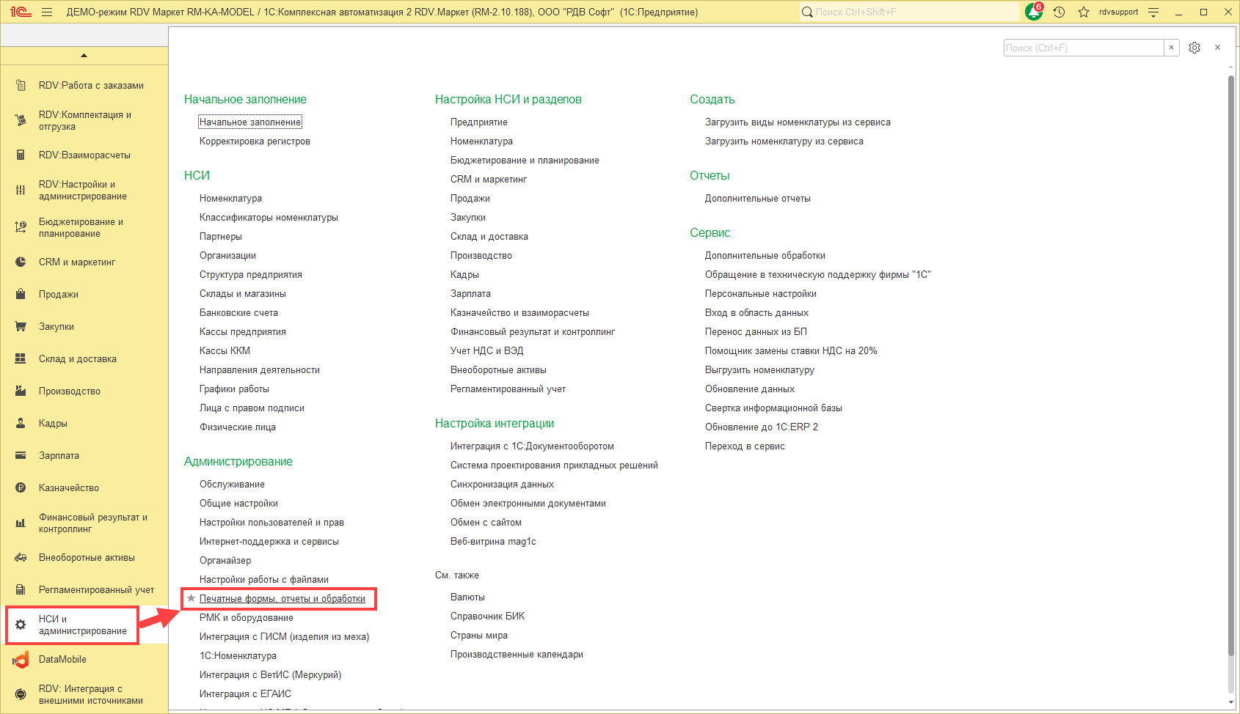Image resolution: width=1240 pixels, height=714 pixels.
Task: Click the section search input field
Action: (x=1084, y=48)
